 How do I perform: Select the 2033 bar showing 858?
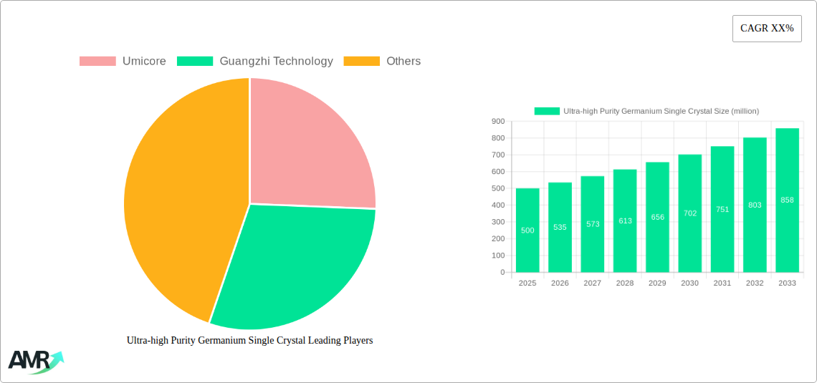tap(787, 200)
